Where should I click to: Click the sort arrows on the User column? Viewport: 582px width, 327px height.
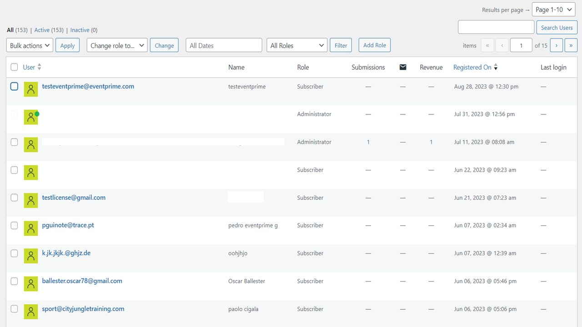[40, 67]
